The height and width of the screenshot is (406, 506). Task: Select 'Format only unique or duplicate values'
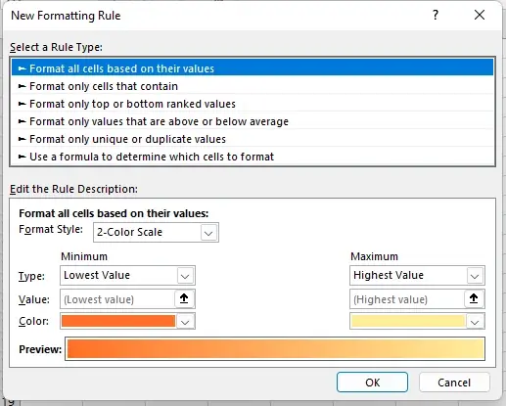[x=253, y=139]
